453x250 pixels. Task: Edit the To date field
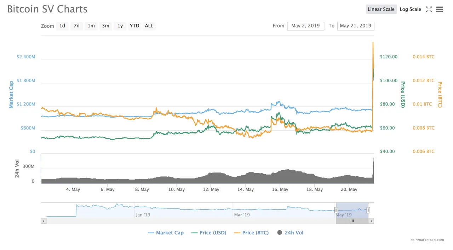coord(356,26)
